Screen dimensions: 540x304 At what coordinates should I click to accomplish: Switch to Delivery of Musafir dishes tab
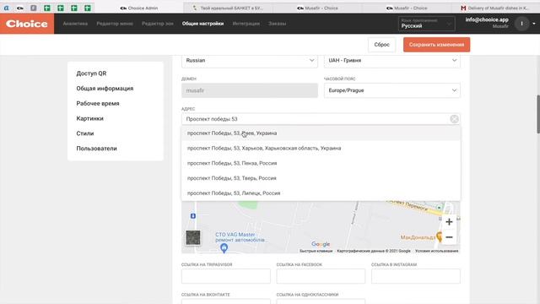(x=495, y=8)
